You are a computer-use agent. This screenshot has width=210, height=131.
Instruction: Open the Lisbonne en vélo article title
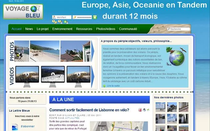click(89, 110)
